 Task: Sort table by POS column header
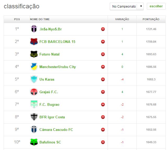[17, 19]
